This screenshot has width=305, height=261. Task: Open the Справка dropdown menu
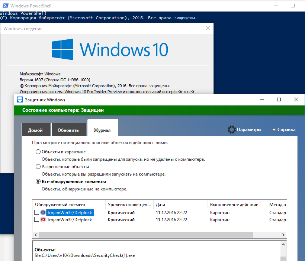pyautogui.click(x=284, y=130)
